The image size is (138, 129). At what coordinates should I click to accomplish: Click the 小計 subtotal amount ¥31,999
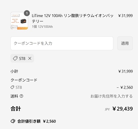pyautogui.click(x=126, y=71)
